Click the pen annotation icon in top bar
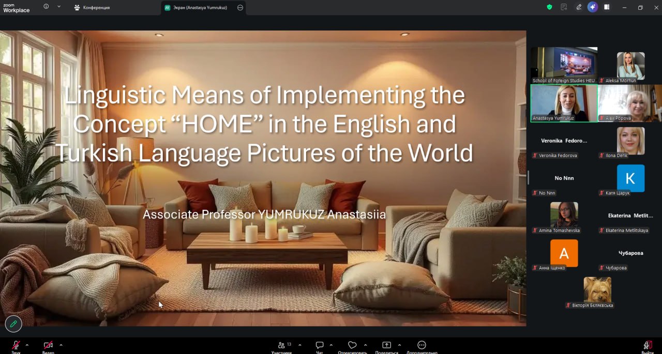662x354 pixels. tap(579, 7)
